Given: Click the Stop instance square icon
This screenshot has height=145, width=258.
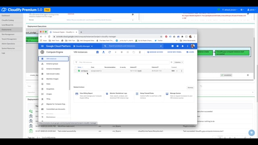Looking at the screenshot, I should pyautogui.click(x=122, y=52).
